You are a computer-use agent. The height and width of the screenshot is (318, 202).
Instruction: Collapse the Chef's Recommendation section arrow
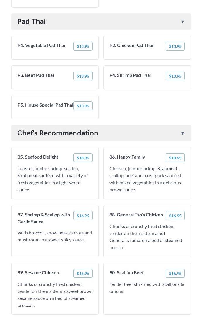click(182, 133)
